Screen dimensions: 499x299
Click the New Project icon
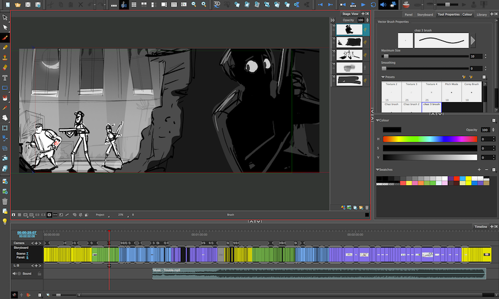pyautogui.click(x=7, y=5)
